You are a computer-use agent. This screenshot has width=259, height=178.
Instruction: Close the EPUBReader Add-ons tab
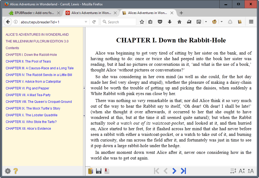point(59,13)
